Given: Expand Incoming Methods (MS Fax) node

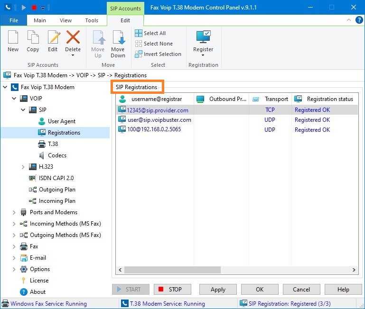Looking at the screenshot, I should pos(14,224).
